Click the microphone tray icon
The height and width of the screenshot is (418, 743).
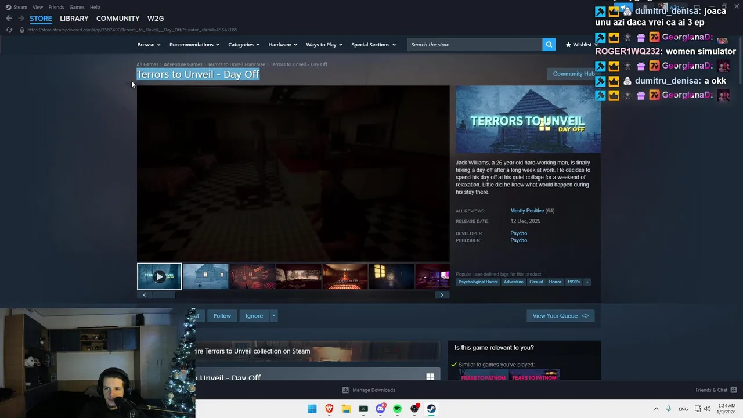tap(669, 409)
